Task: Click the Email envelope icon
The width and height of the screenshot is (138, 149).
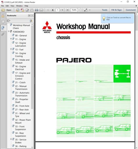Action: click(x=41, y=10)
